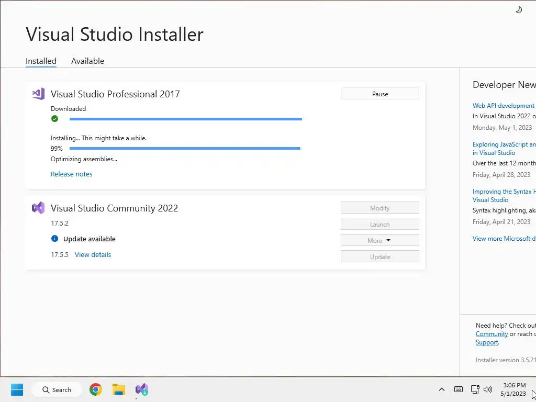Click the Visual Studio Installer taskbar icon
Image resolution: width=536 pixels, height=402 pixels.
click(x=141, y=389)
